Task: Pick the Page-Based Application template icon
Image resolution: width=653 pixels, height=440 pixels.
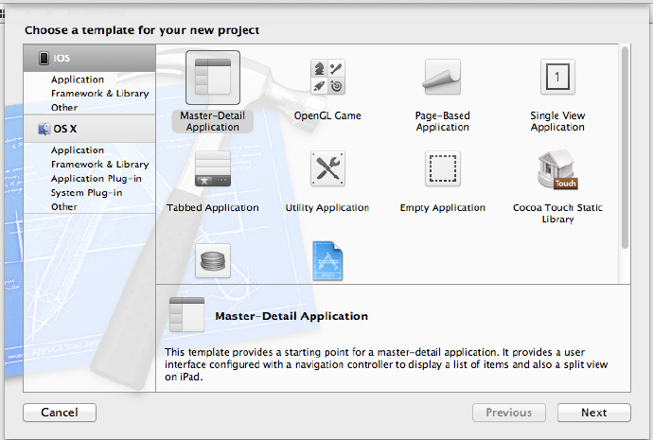Action: pyautogui.click(x=442, y=77)
